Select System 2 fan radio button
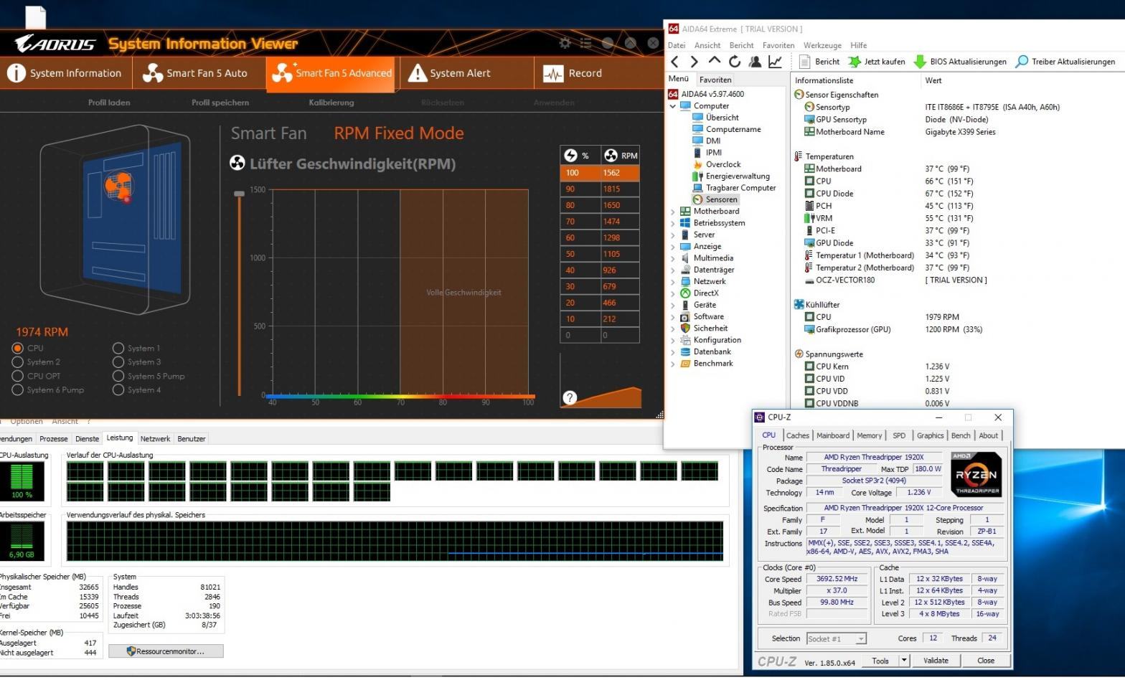The image size is (1125, 680). point(18,362)
